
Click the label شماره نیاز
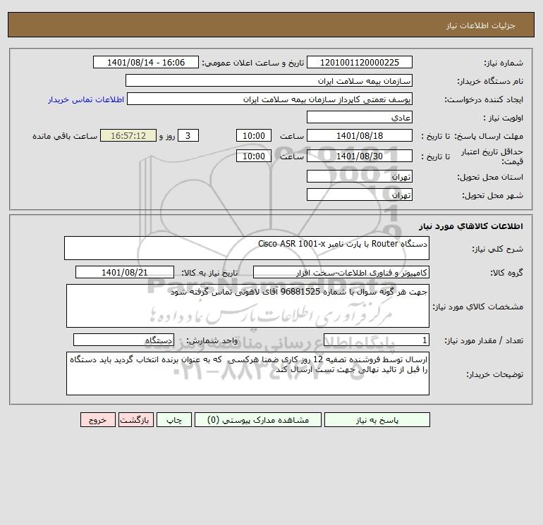[504, 63]
